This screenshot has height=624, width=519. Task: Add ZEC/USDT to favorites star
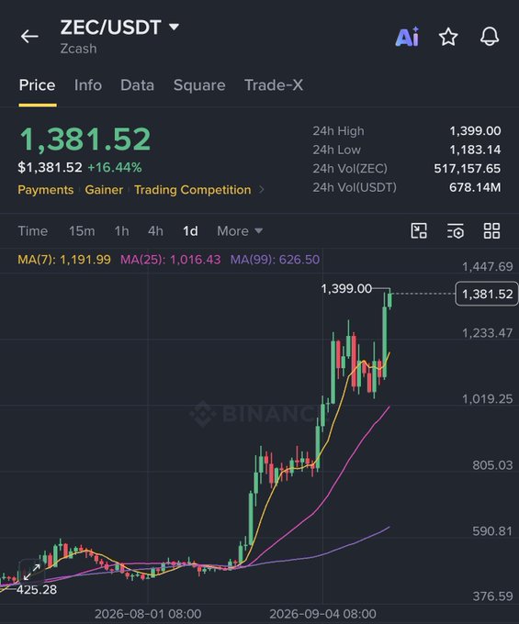pyautogui.click(x=448, y=37)
